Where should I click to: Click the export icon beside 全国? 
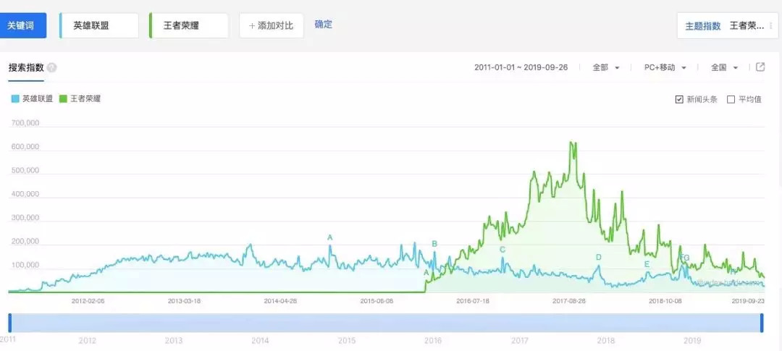click(x=760, y=67)
